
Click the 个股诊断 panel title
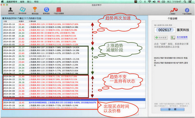point(173,18)
